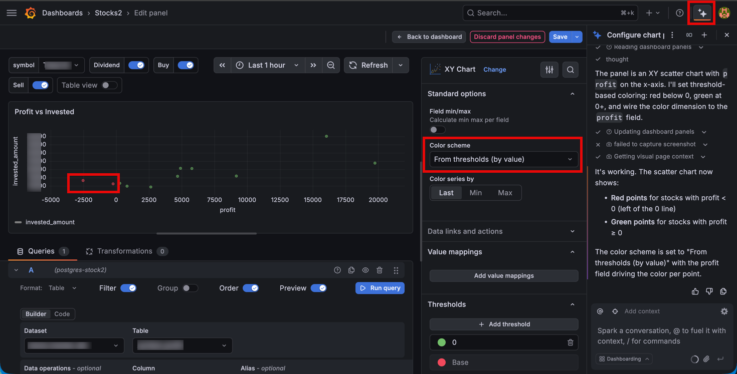This screenshot has height=374, width=737.
Task: Enable the Table view toggle
Action: 109,85
